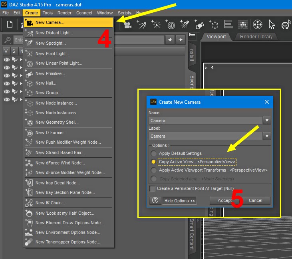
Task: Choose New Null menu entry
Action: tap(69, 83)
